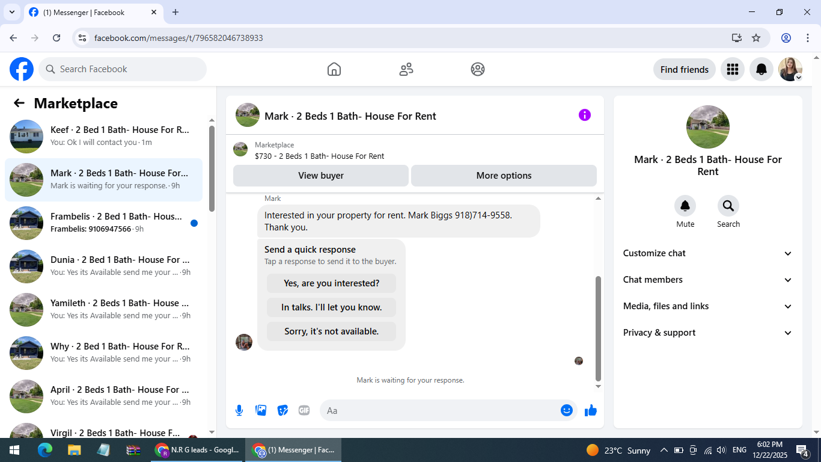Record a voice clip with microphone icon

(239, 410)
